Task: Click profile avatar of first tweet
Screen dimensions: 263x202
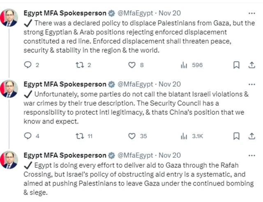Action: click(9, 18)
